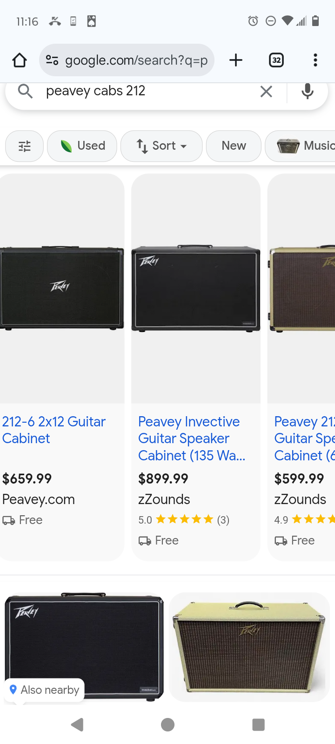This screenshot has height=744, width=335.
Task: Open the 212-6 2x12 Guitar Cabinet link
Action: tap(54, 430)
